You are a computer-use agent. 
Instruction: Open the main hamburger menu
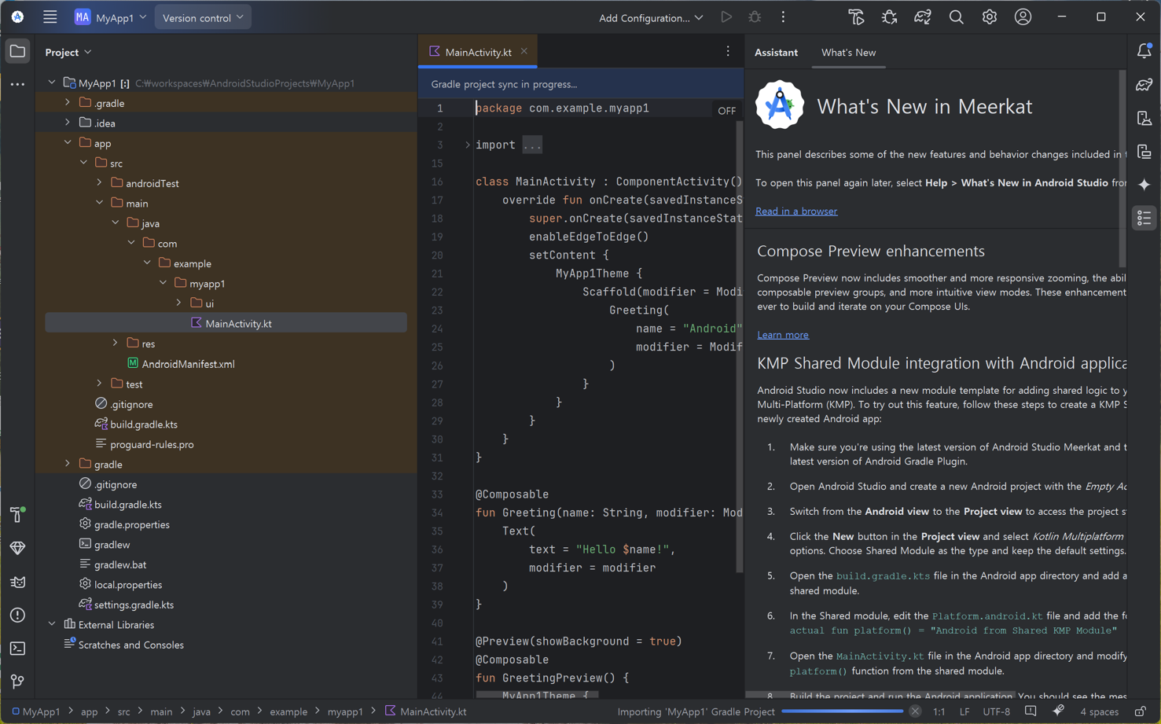click(50, 17)
